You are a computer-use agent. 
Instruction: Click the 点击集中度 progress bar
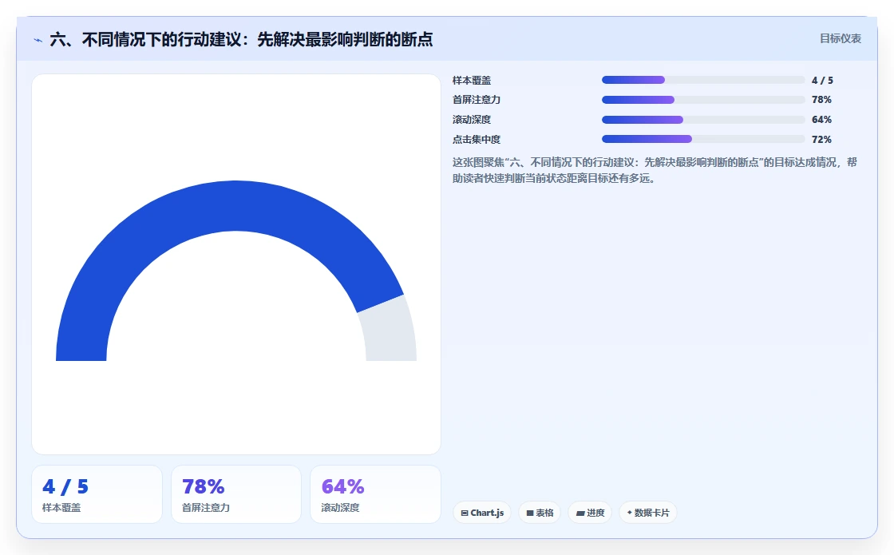coord(703,139)
